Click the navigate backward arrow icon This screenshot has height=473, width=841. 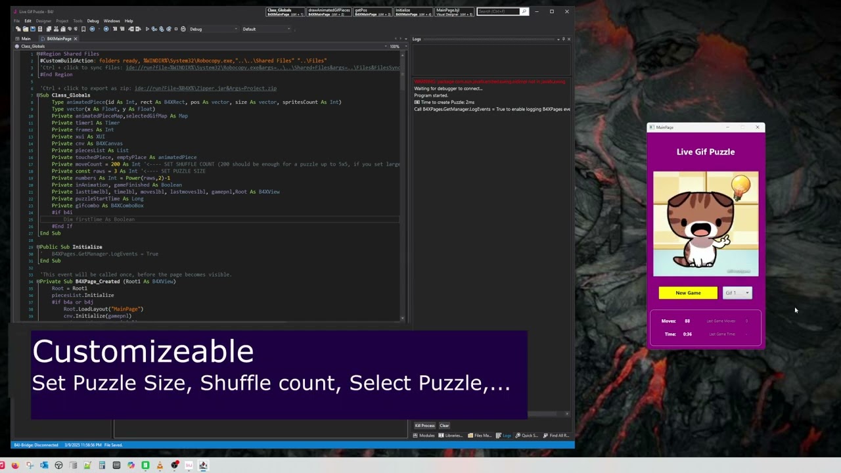point(92,29)
